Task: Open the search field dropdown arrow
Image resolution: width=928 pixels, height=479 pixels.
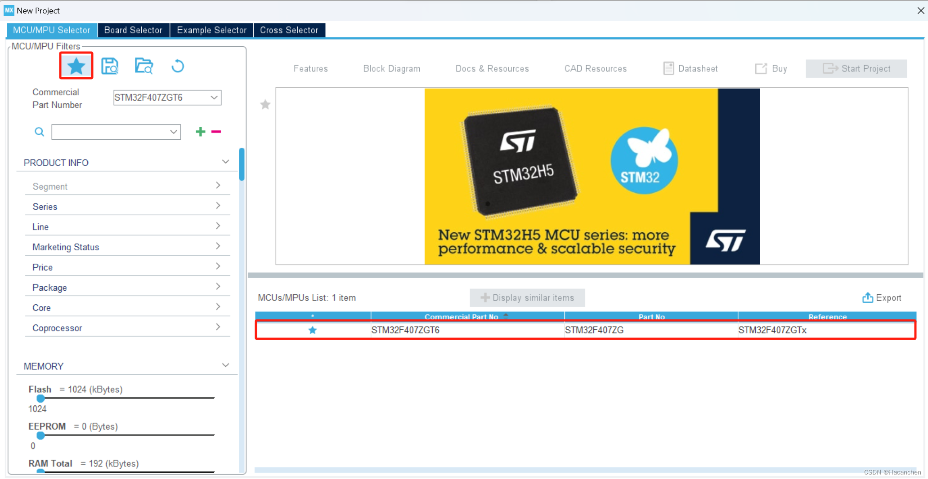Action: (x=174, y=132)
